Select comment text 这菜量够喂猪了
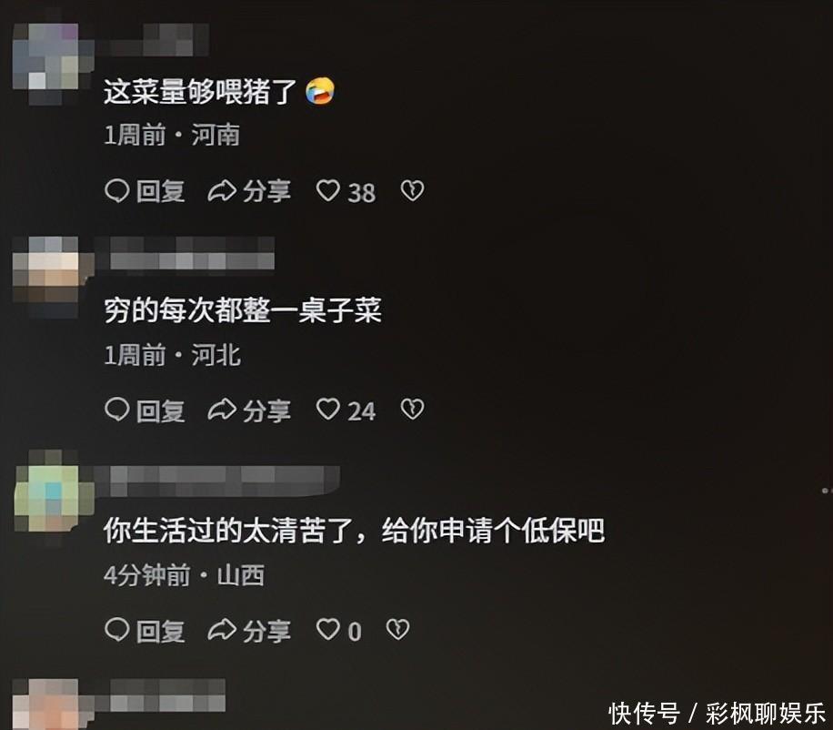Image resolution: width=833 pixels, height=730 pixels. coord(200,91)
